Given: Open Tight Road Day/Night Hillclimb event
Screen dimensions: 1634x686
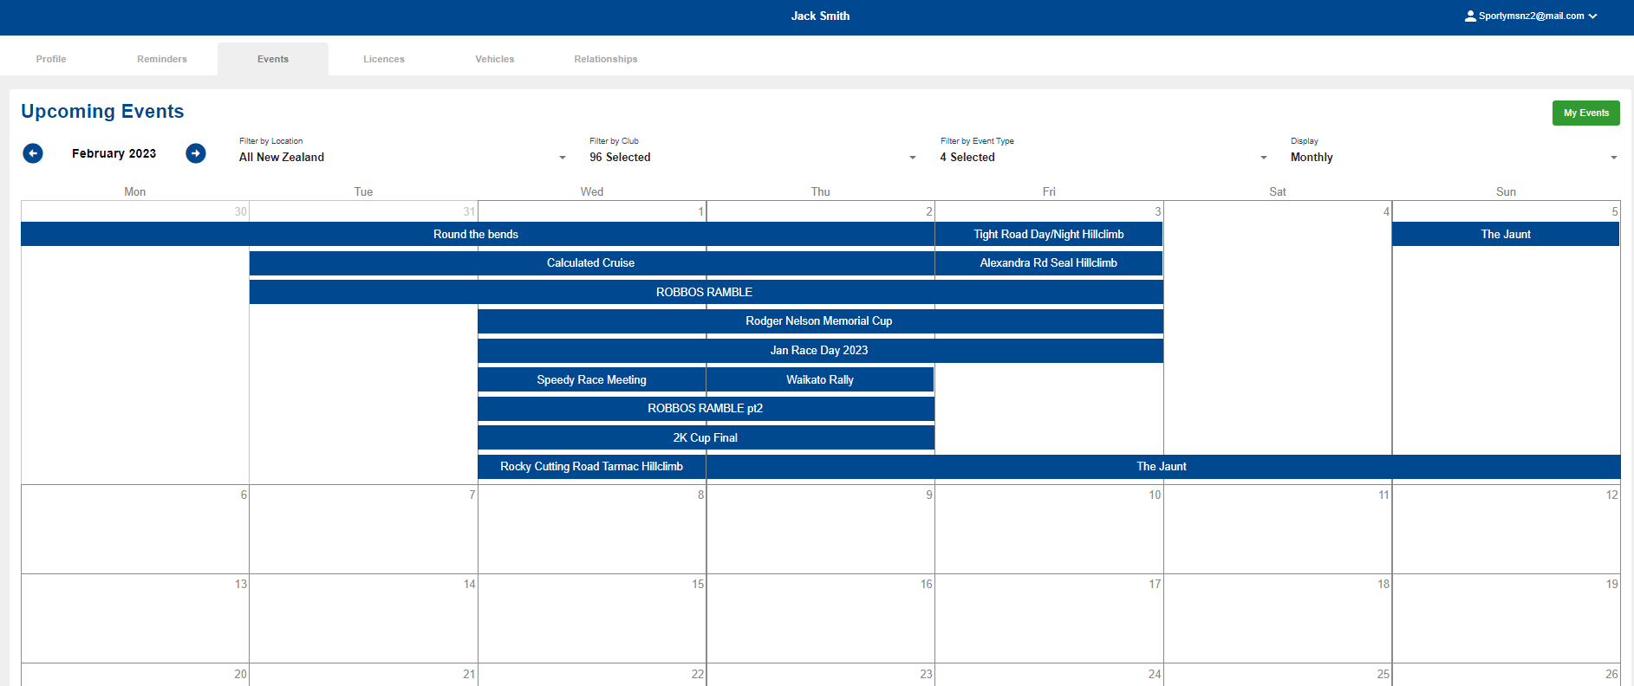Looking at the screenshot, I should pyautogui.click(x=1049, y=234).
